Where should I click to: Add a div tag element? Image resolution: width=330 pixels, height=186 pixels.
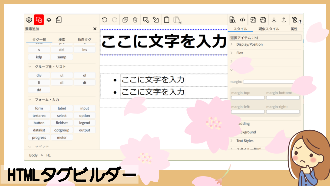pyautogui.click(x=39, y=75)
